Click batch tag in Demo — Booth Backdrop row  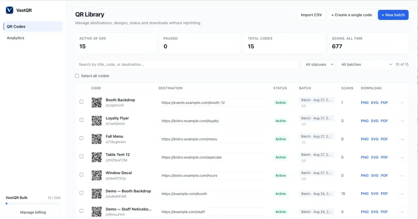tap(317, 193)
